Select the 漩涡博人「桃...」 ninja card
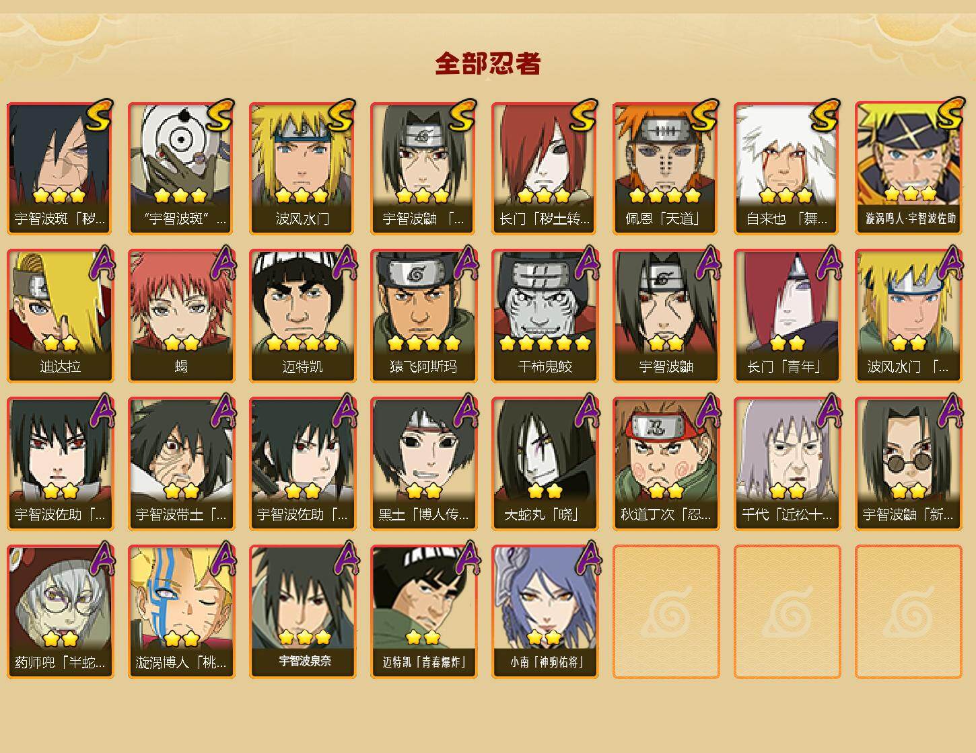The width and height of the screenshot is (976, 753). [x=181, y=612]
